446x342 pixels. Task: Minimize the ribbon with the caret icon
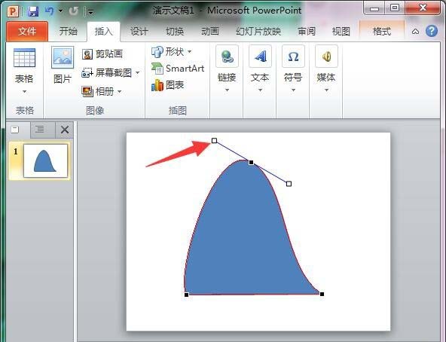(x=415, y=32)
